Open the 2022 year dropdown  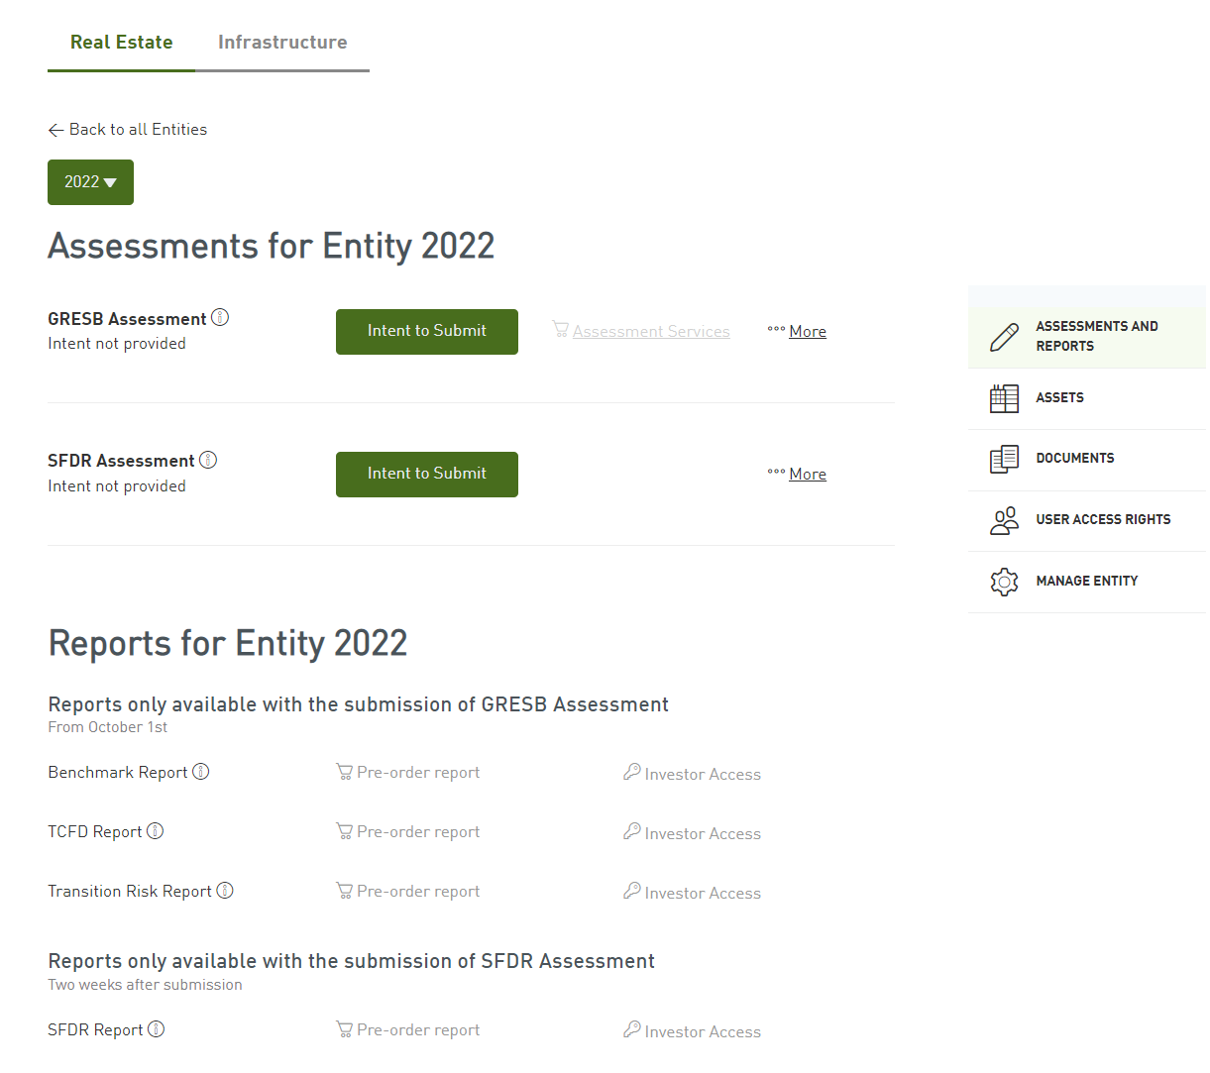[90, 182]
